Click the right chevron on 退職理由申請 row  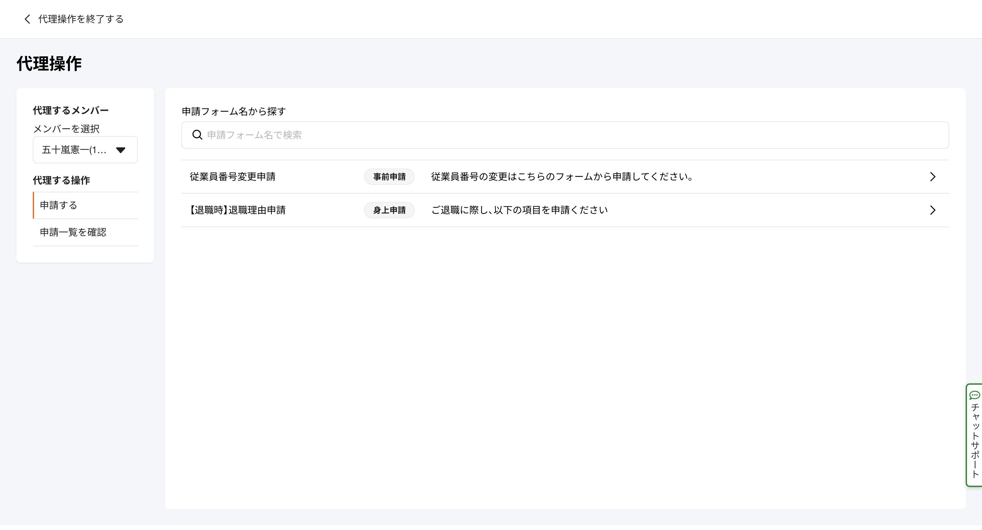click(933, 210)
